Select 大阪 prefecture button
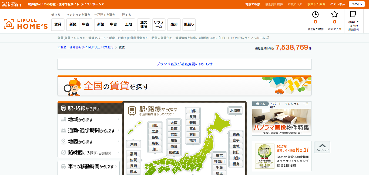Image resolution: width=369 pixels, height=175 pixels. [x=174, y=123]
